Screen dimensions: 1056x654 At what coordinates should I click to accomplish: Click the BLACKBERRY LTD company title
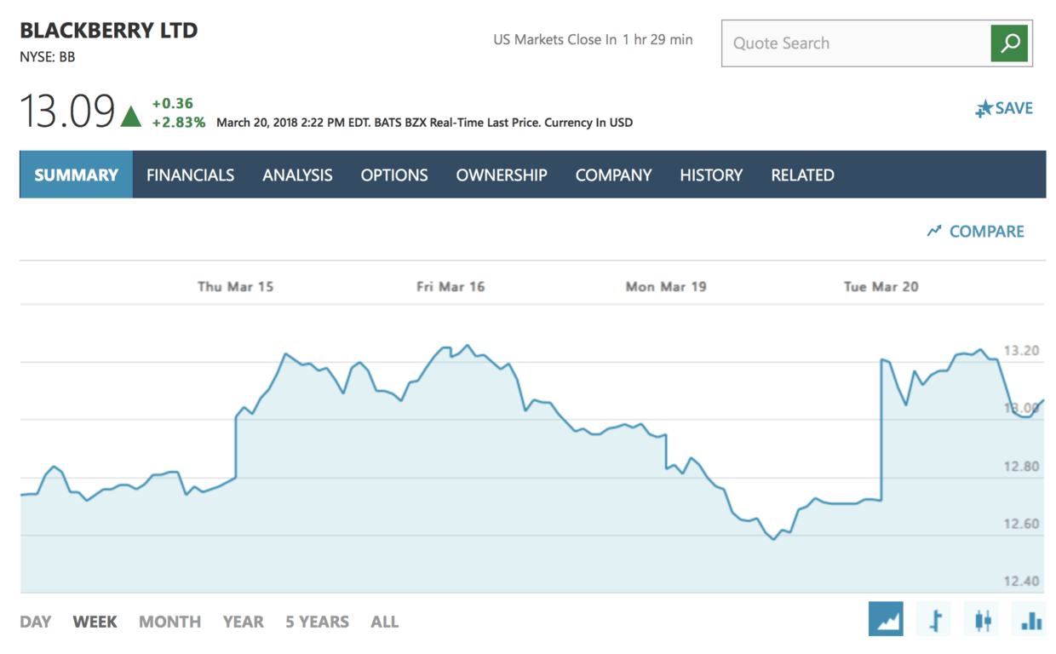pyautogui.click(x=108, y=31)
